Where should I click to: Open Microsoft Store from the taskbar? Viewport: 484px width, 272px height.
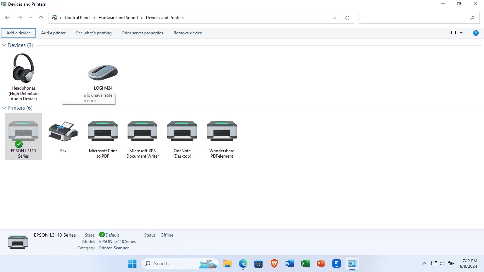click(x=258, y=263)
